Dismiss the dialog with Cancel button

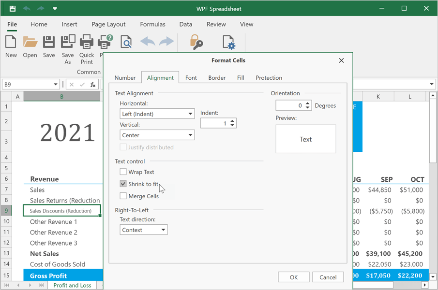[328, 277]
